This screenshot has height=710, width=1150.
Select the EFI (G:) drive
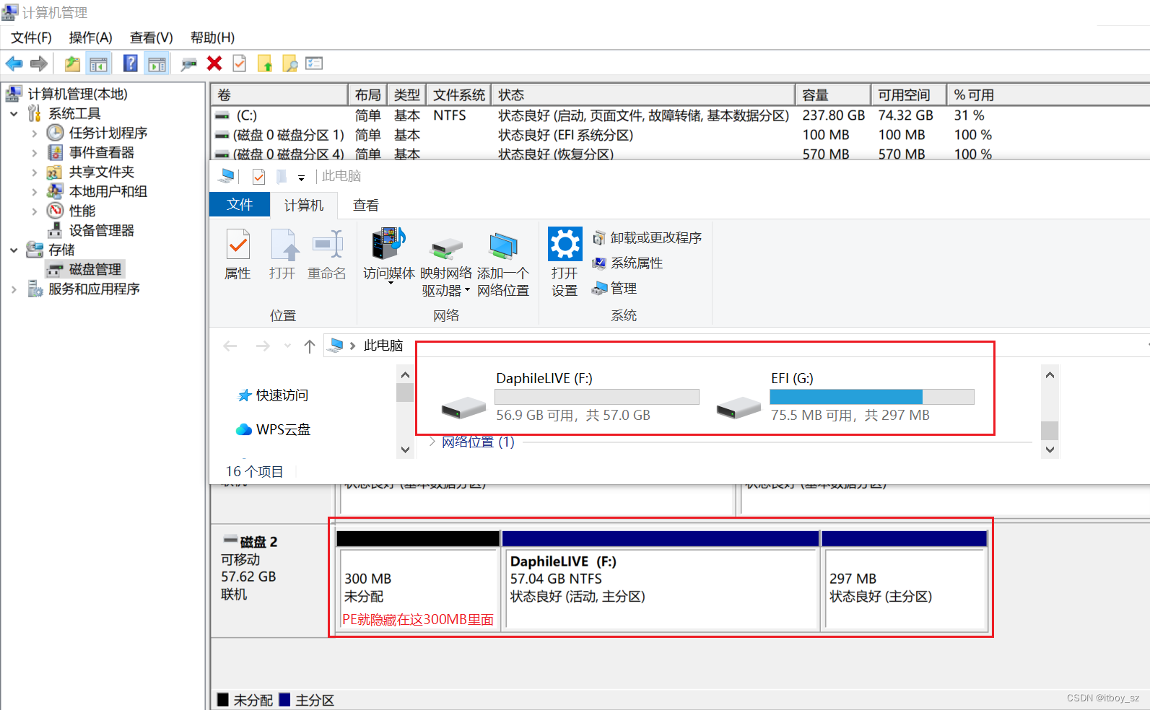click(845, 397)
